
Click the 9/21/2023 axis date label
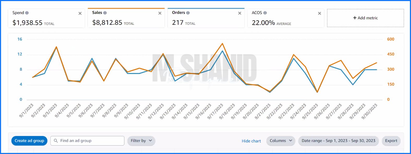263,111
